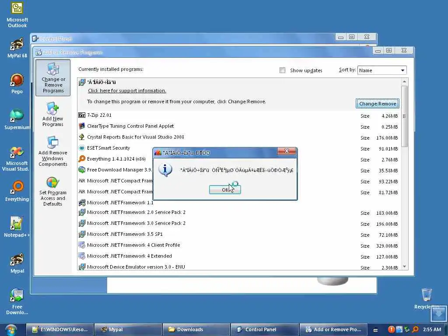Switch to Add or Remove Programs taskbar button
The width and height of the screenshot is (448, 336).
[x=333, y=329]
